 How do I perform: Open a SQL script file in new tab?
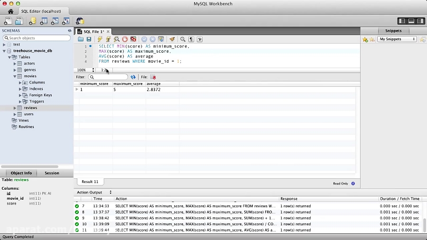point(19,21)
